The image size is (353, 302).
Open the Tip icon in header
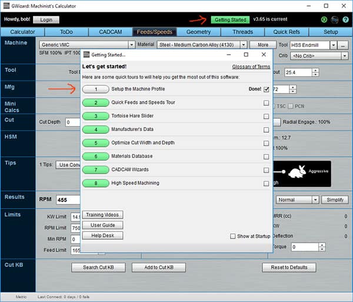coord(335,20)
